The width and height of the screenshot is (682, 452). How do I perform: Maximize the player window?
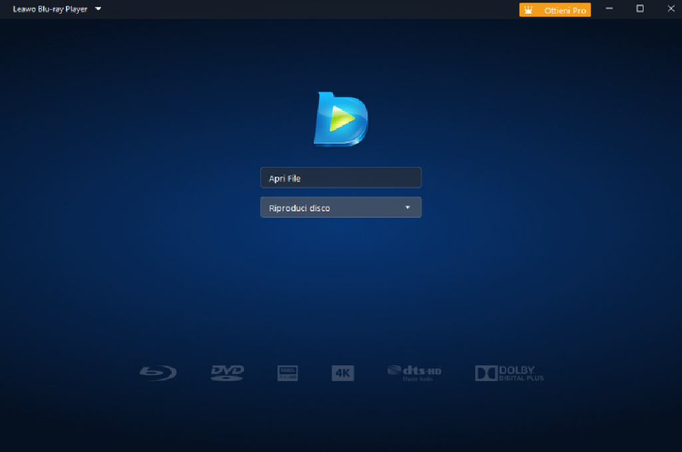pyautogui.click(x=640, y=9)
